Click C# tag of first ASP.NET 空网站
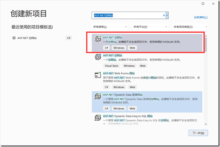Image resolution: width=220 pixels, height=147 pixels. tap(106, 48)
